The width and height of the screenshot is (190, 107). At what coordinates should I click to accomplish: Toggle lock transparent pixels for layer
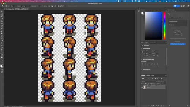[x=146, y=84]
